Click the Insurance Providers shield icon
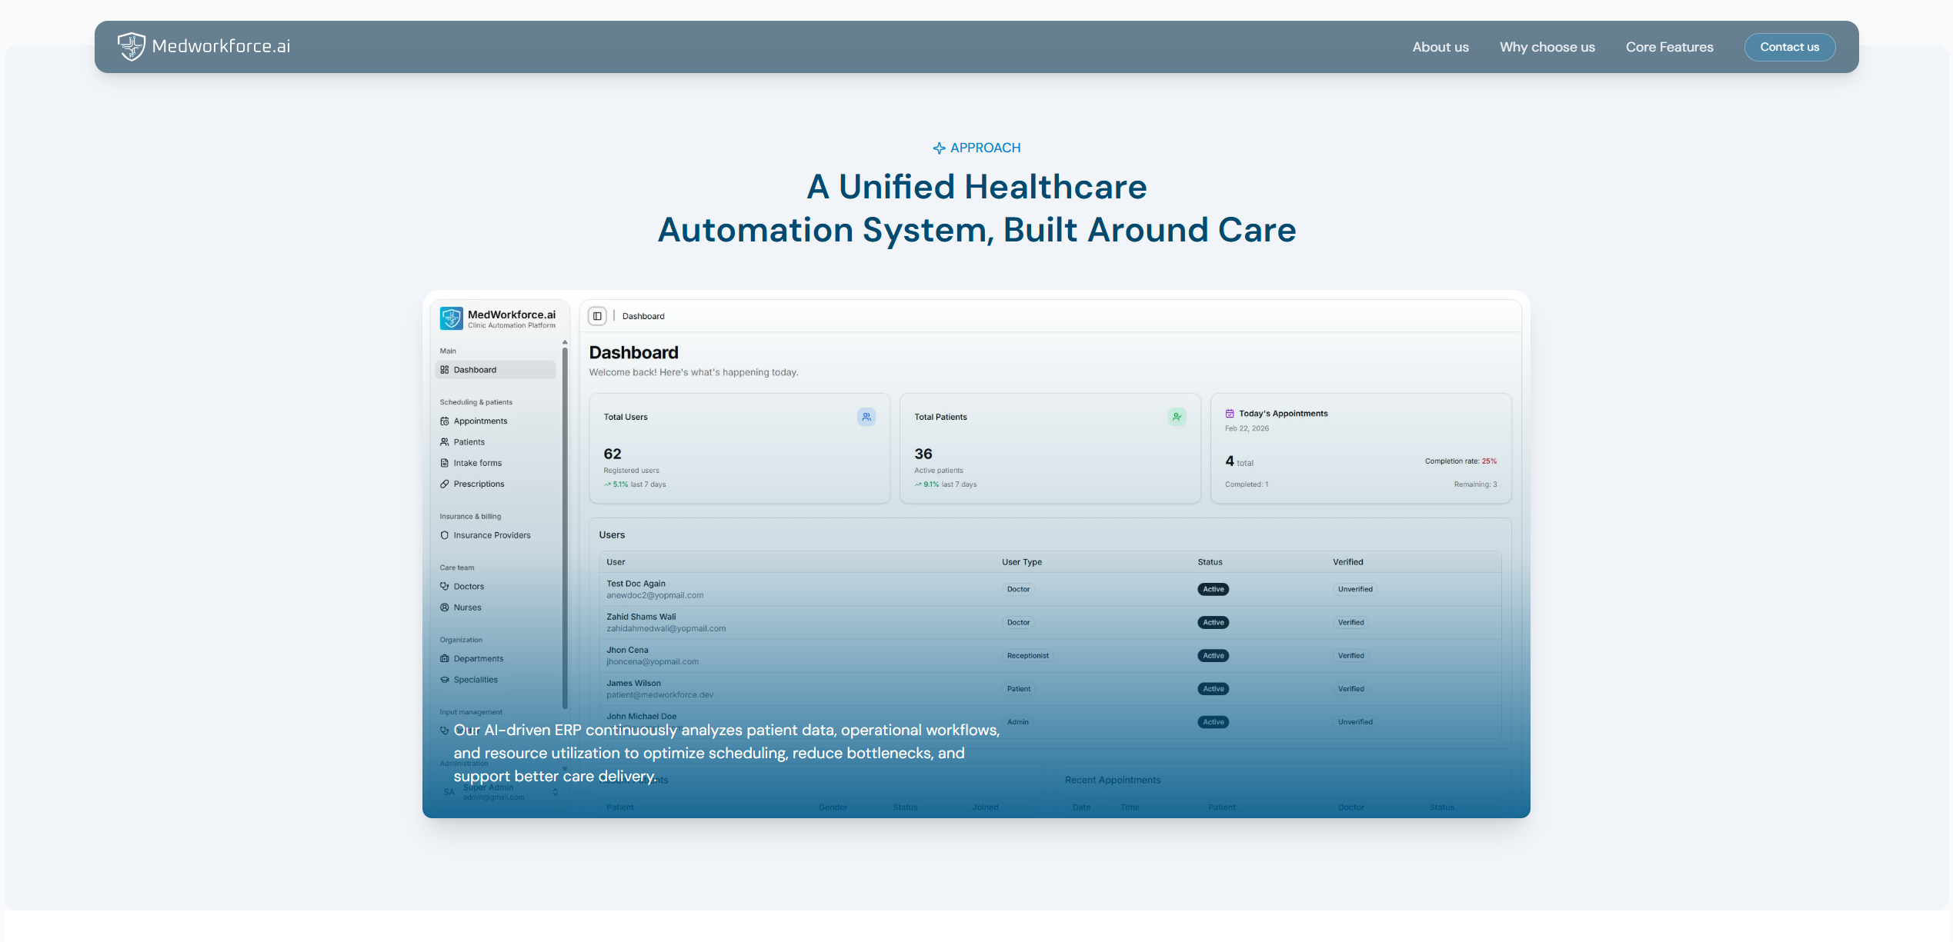1953x942 pixels. pyautogui.click(x=444, y=536)
